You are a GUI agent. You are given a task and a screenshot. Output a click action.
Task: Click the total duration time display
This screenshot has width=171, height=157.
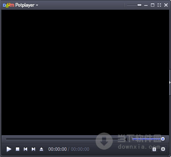[80, 149]
